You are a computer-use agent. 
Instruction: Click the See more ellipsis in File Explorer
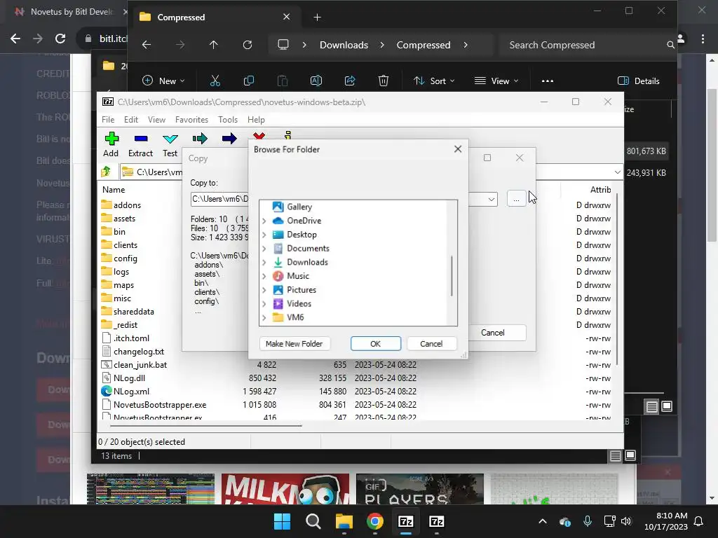click(547, 81)
